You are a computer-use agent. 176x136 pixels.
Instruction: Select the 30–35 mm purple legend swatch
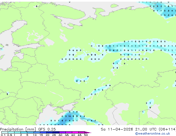(x=62, y=132)
